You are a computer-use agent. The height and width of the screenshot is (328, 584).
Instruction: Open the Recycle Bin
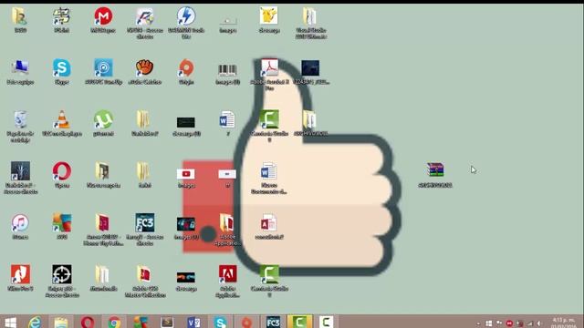[x=20, y=119]
